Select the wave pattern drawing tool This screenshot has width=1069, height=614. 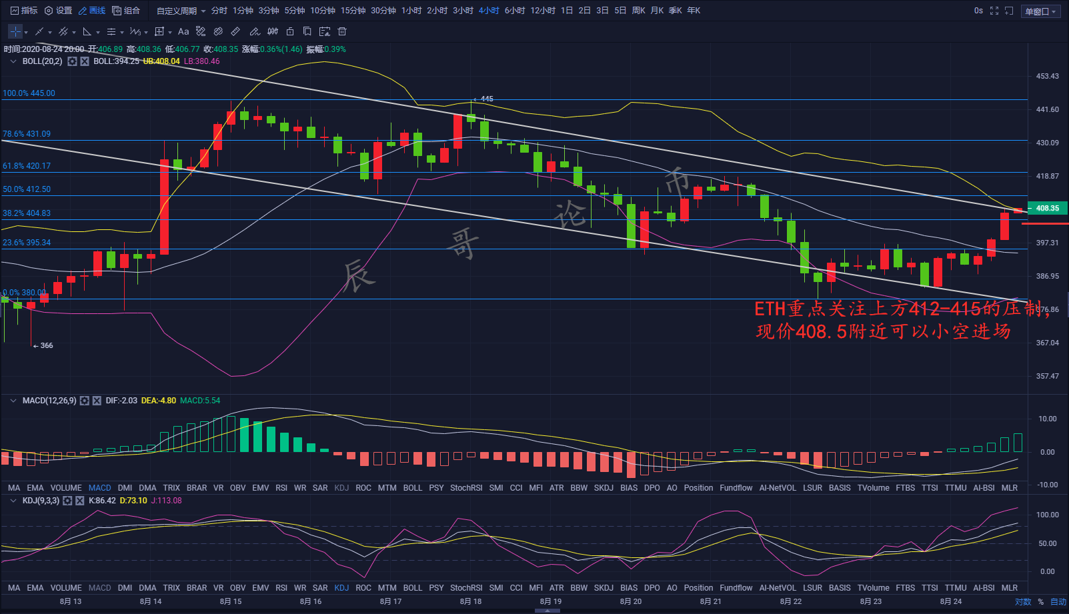[x=135, y=31]
